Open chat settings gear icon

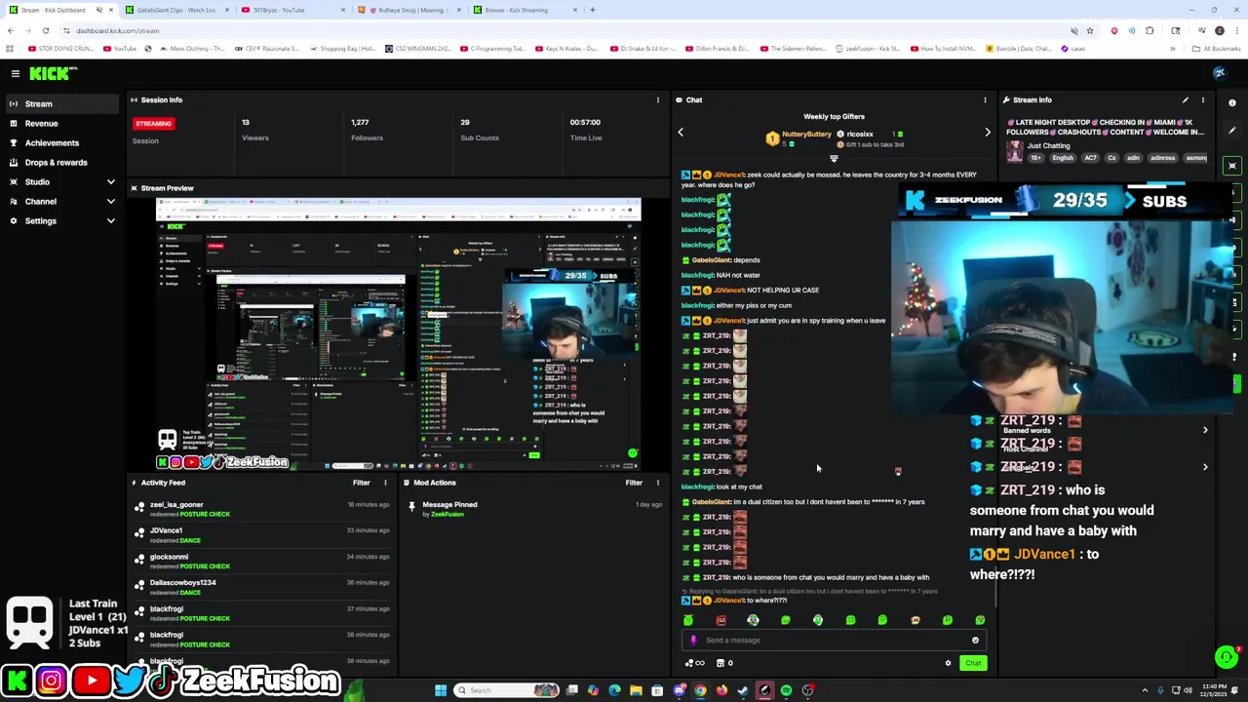pos(948,663)
